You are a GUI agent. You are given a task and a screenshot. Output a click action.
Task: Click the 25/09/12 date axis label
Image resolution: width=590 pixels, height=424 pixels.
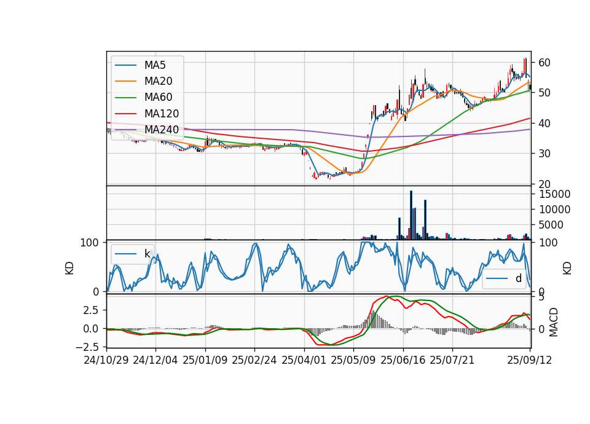(x=530, y=360)
